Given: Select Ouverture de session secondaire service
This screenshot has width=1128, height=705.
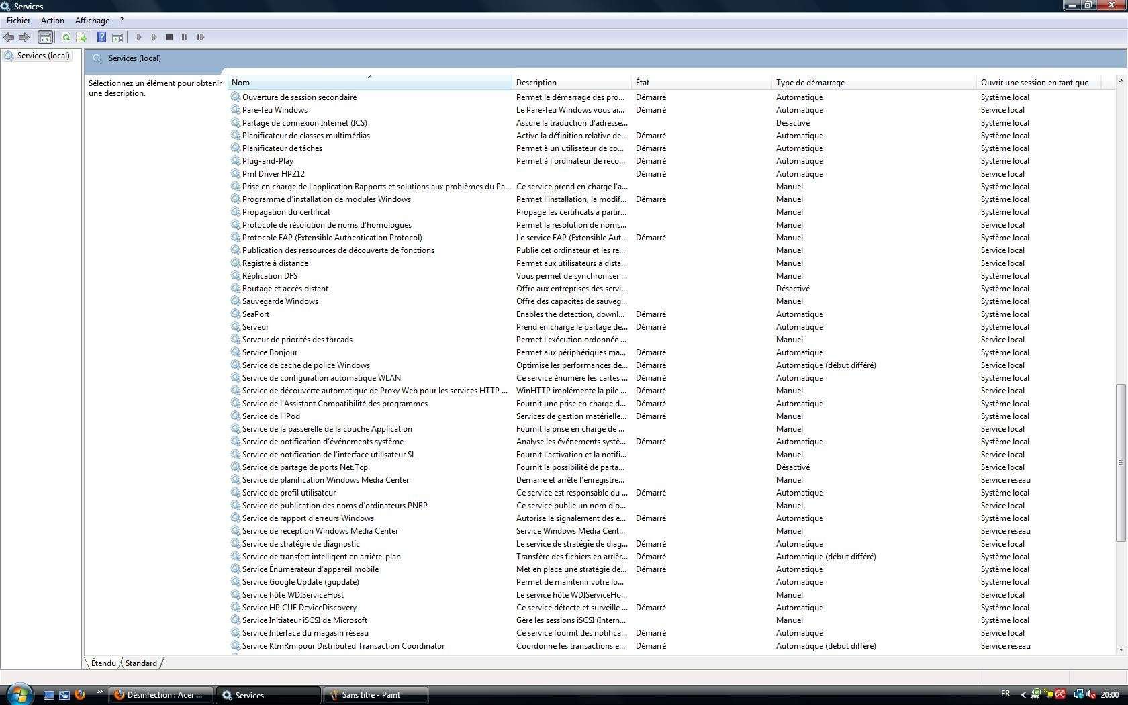Looking at the screenshot, I should click(x=299, y=97).
